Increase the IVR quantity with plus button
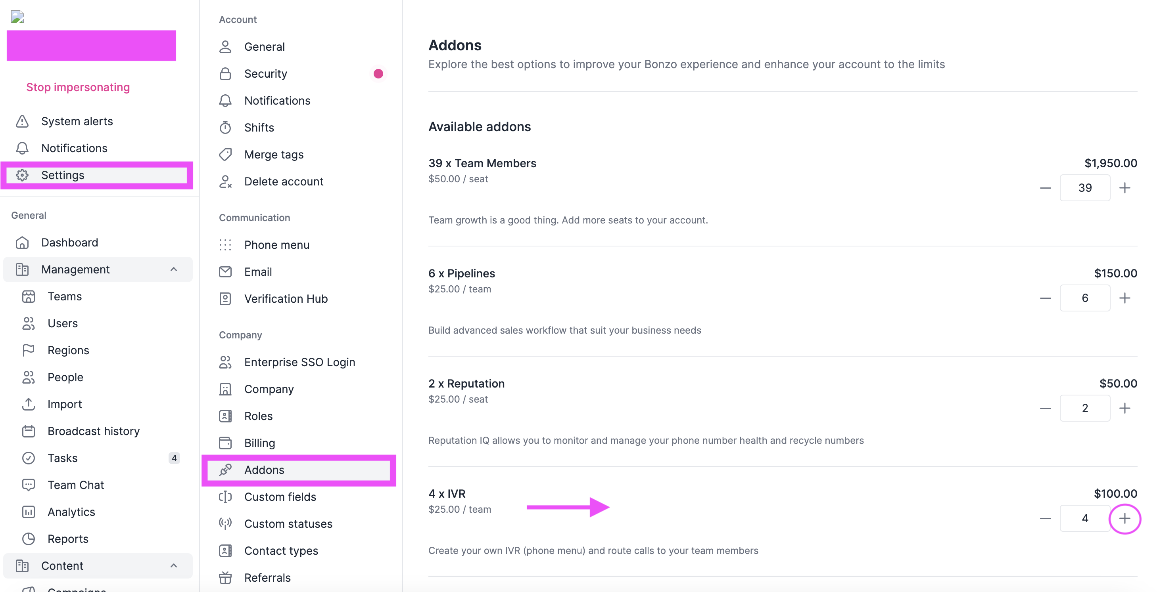The image size is (1159, 592). coord(1125,519)
